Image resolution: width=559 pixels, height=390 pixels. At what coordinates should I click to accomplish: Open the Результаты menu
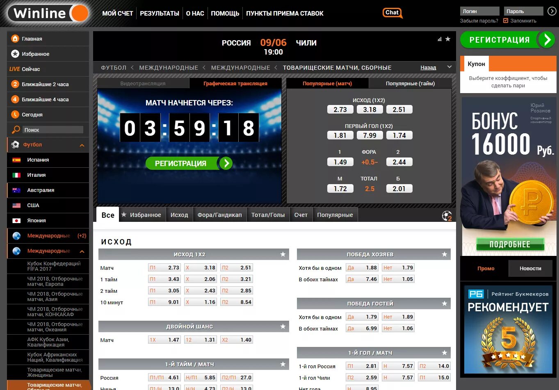160,14
